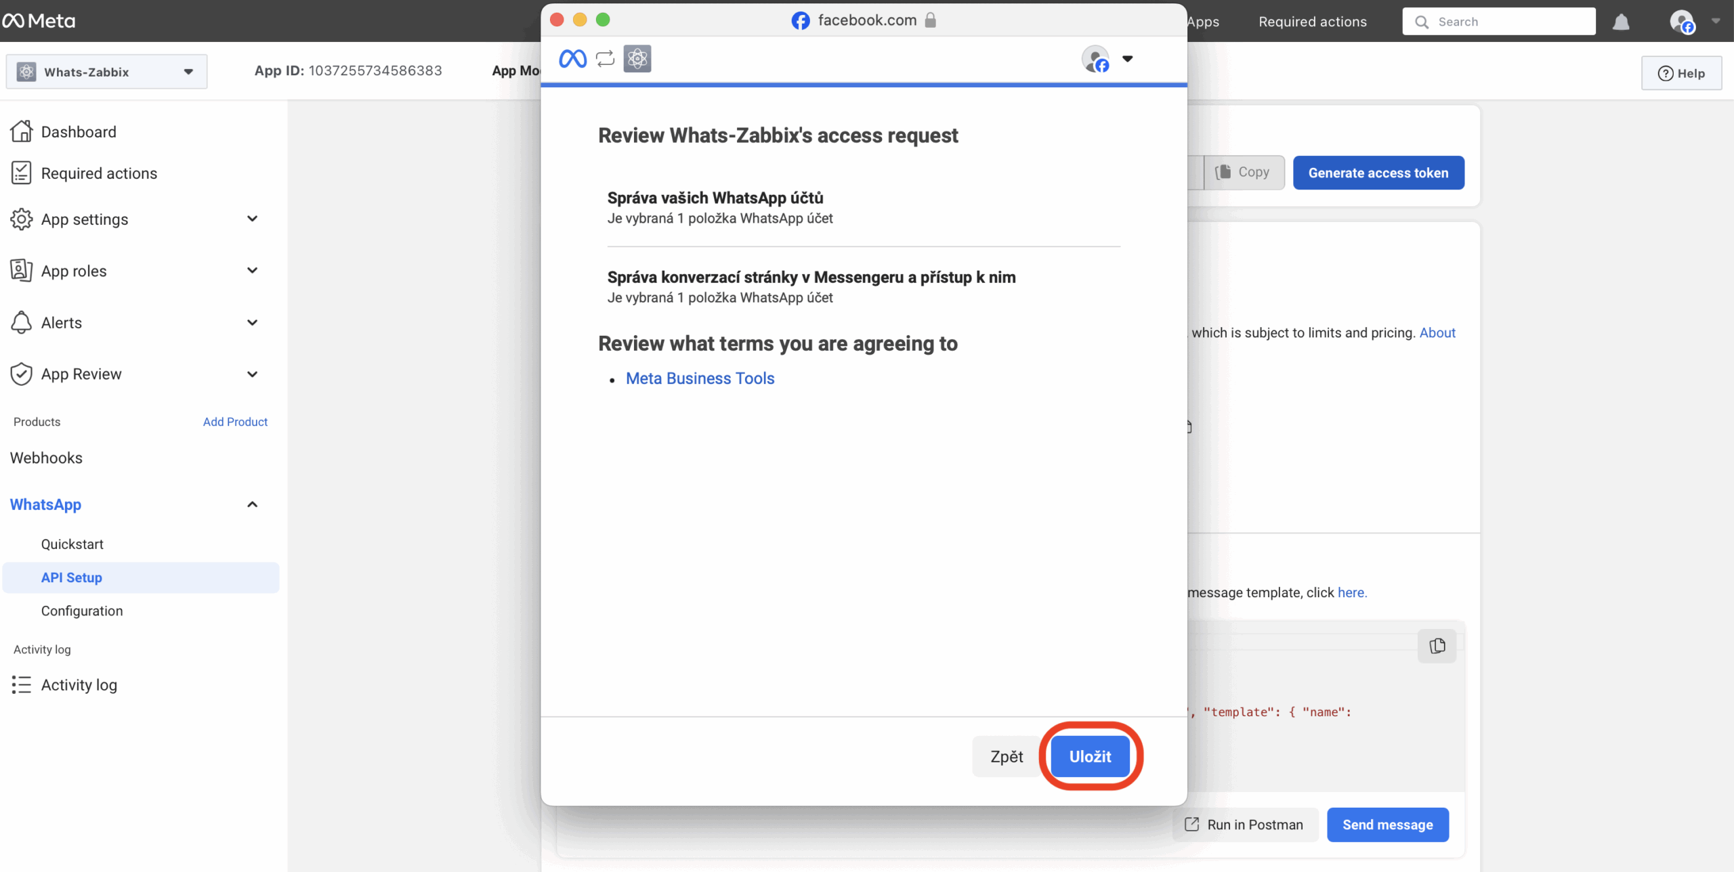Click the Activity log list icon
The height and width of the screenshot is (872, 1734).
click(22, 684)
